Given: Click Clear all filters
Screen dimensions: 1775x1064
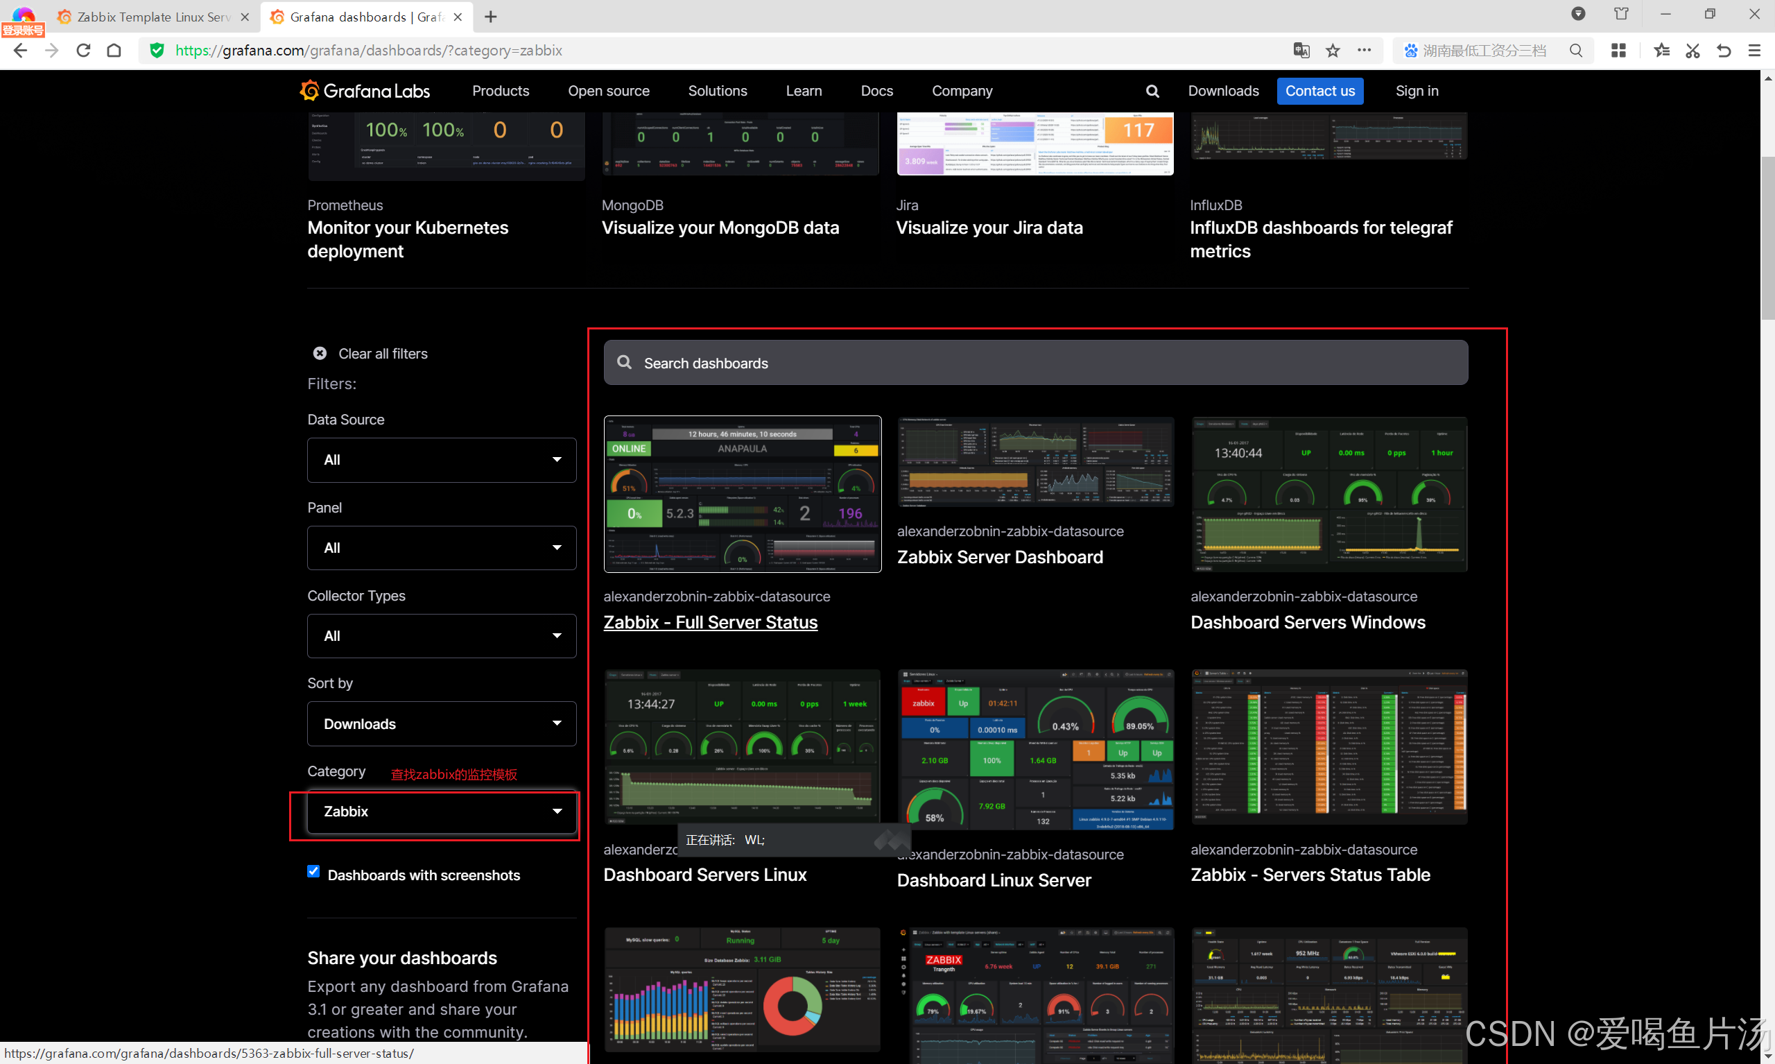Looking at the screenshot, I should tap(383, 354).
